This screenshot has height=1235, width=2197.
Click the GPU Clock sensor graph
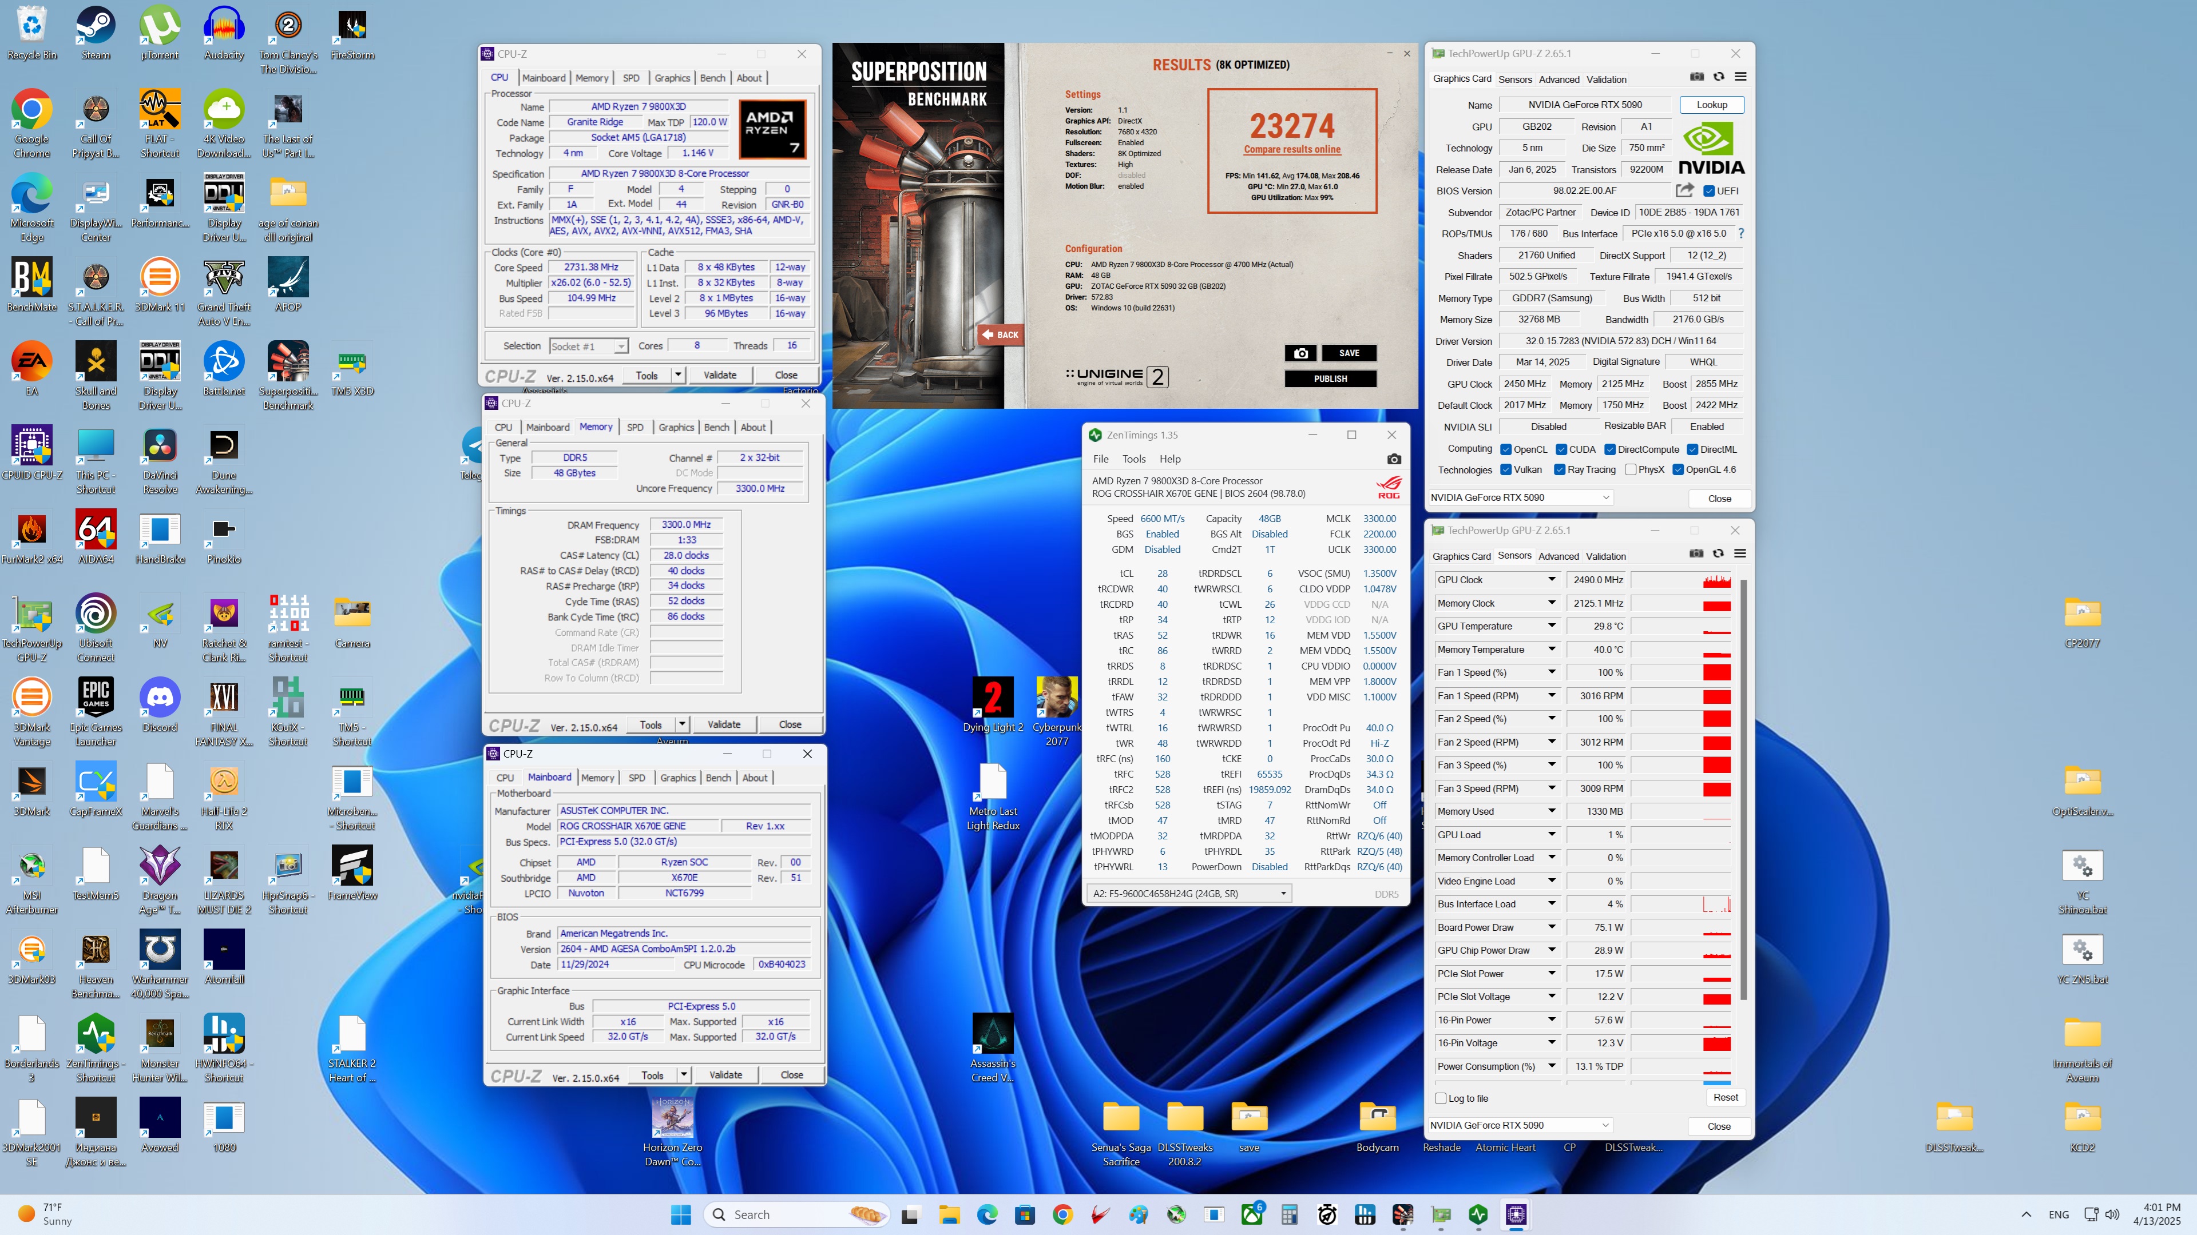[x=1682, y=580]
